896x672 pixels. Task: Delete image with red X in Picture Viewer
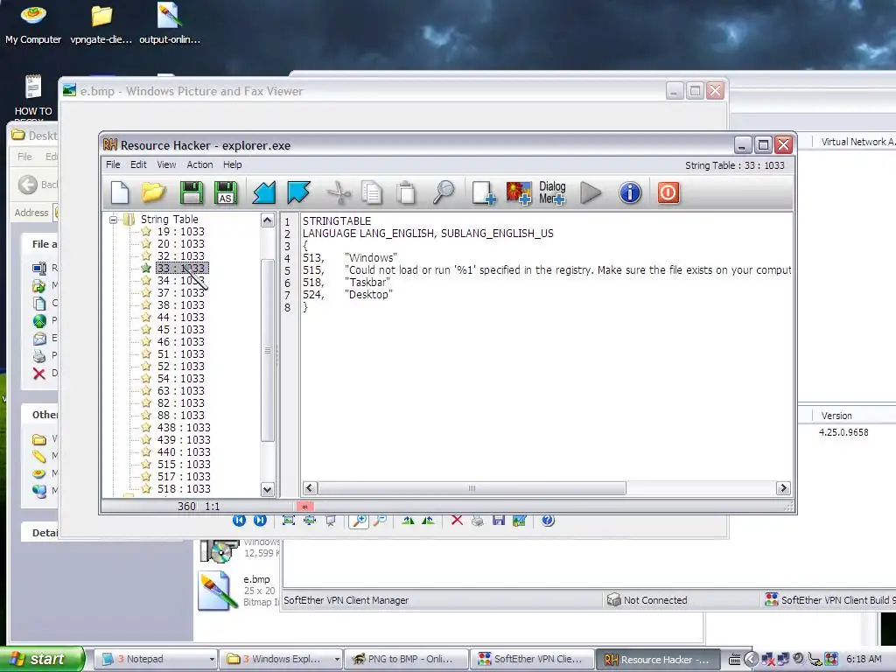[x=457, y=520]
